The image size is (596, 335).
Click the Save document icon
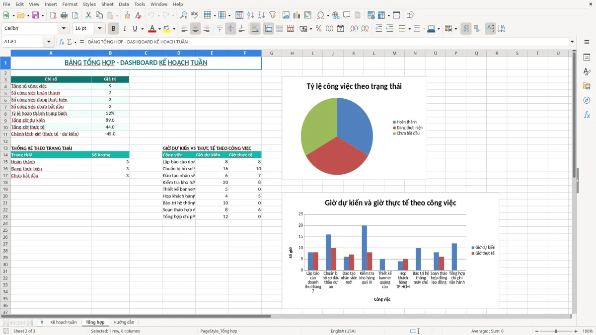35,15
